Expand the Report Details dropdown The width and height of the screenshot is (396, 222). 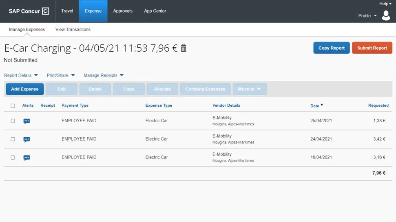click(21, 75)
